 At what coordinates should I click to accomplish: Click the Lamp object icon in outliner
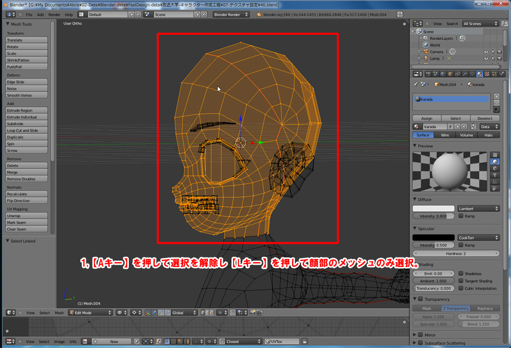pyautogui.click(x=426, y=58)
